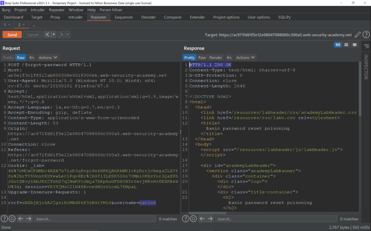
Task: Open history forward dropdown arrow
Action: 68,35
